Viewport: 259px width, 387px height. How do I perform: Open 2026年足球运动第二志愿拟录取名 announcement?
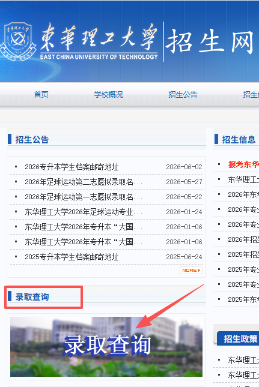[84, 182]
